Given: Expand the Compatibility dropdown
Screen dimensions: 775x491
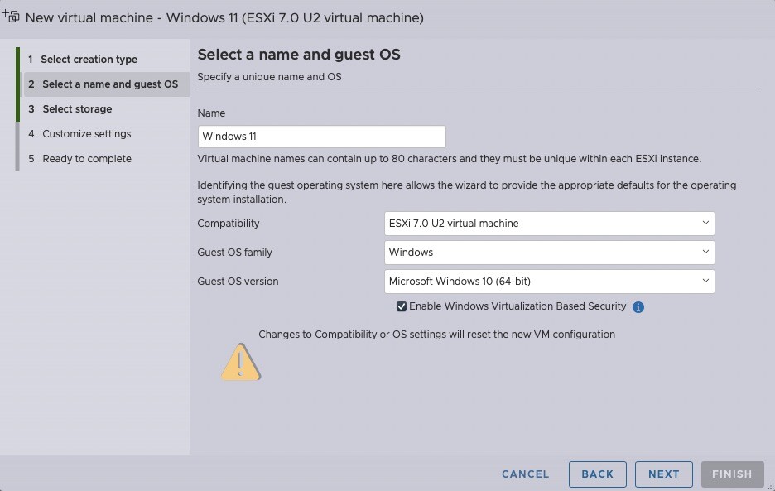Looking at the screenshot, I should (549, 224).
